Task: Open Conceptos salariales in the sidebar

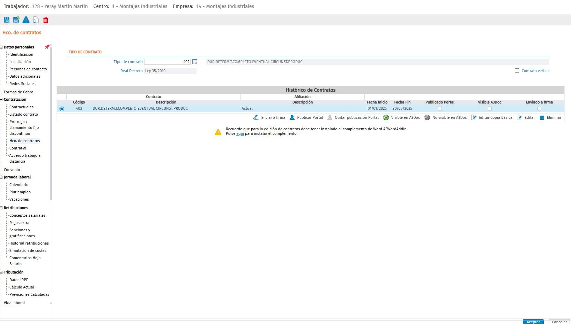Action: pos(27,215)
